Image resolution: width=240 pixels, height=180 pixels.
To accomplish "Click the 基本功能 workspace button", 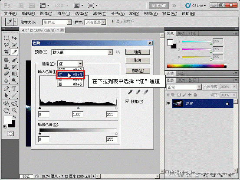I will 159,6.
